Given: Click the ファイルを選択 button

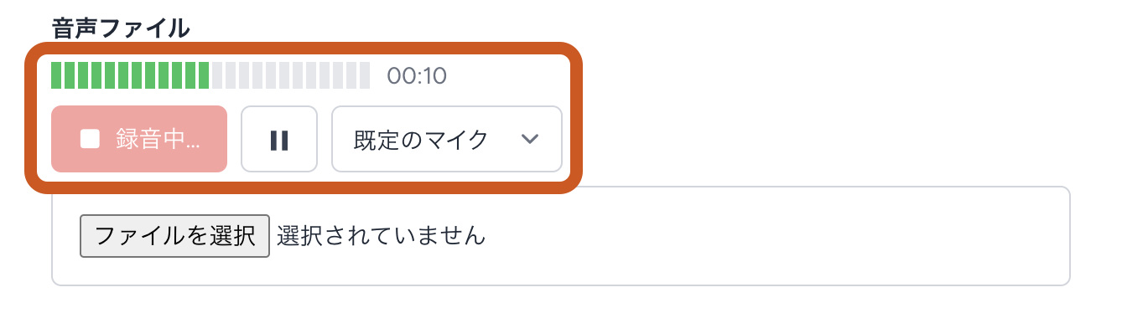Looking at the screenshot, I should click(x=174, y=235).
